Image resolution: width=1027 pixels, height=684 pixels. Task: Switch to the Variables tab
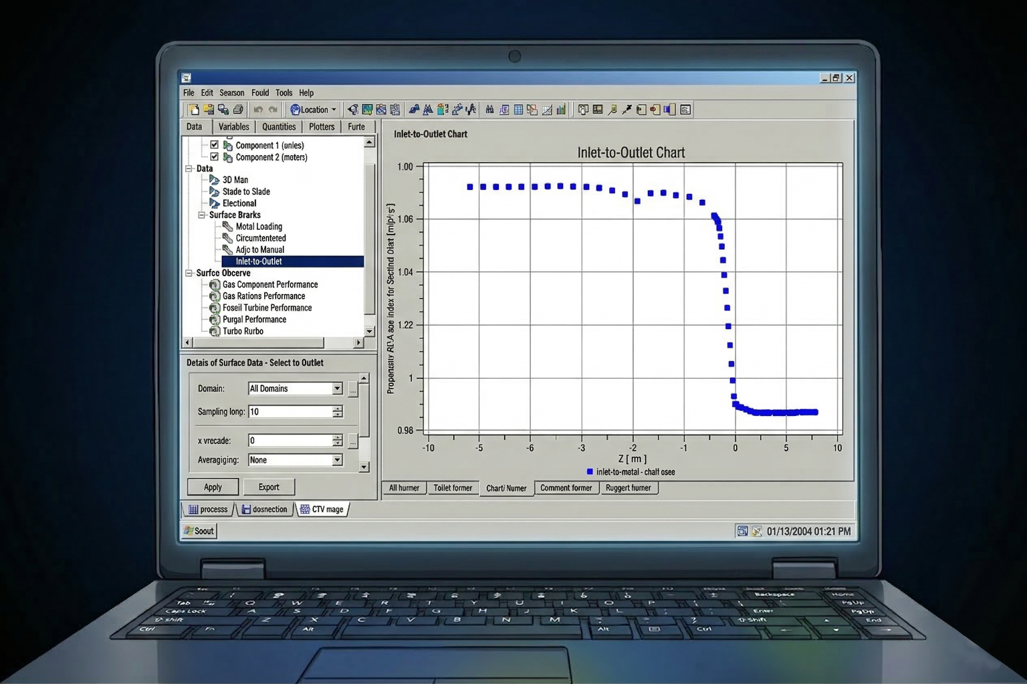click(233, 127)
